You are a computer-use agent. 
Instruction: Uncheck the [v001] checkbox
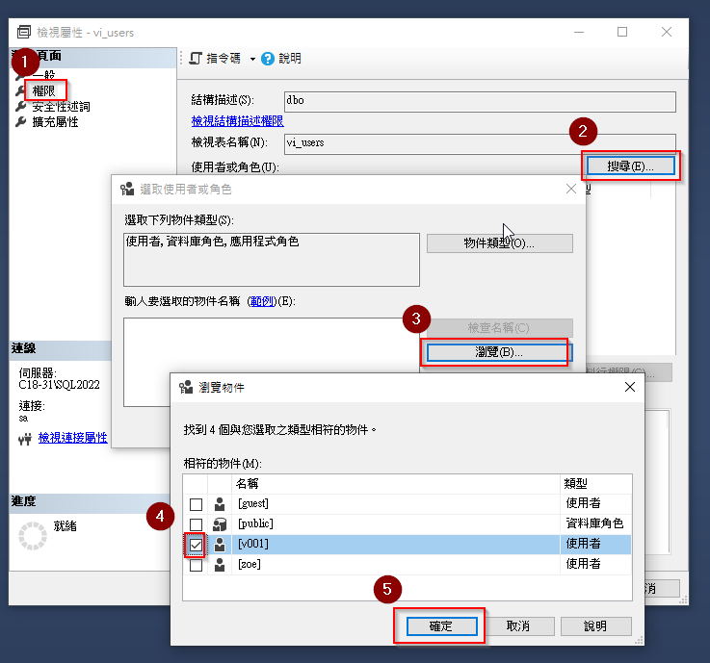pos(196,545)
